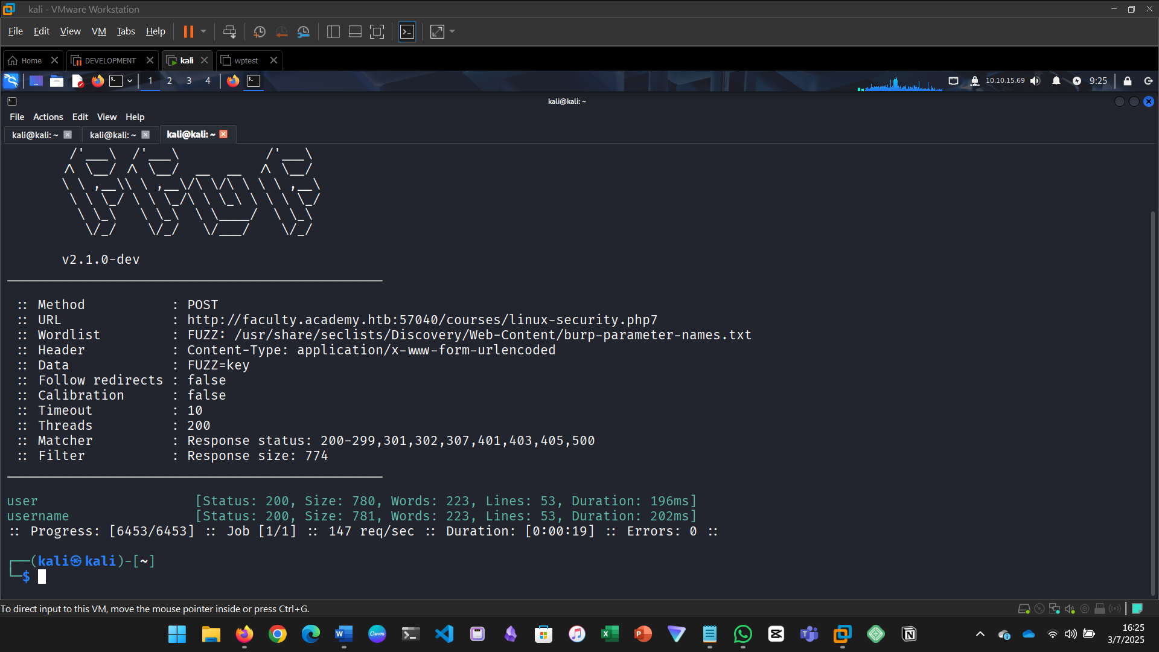The width and height of the screenshot is (1159, 652).
Task: Open terminal Help menu
Action: click(135, 117)
